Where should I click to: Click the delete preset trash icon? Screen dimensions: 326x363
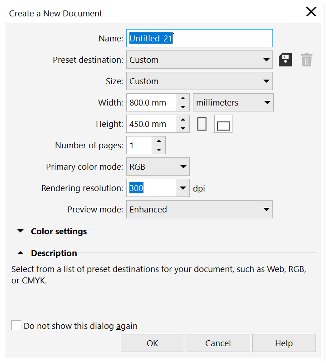click(x=306, y=60)
